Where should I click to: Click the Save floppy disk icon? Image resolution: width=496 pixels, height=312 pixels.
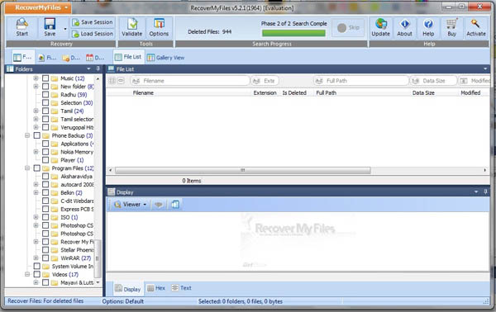50,24
